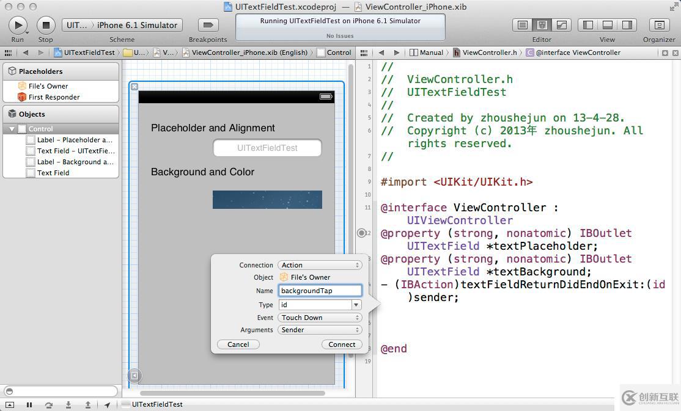Click the Connect button
Image resolution: width=681 pixels, height=411 pixels.
(341, 344)
